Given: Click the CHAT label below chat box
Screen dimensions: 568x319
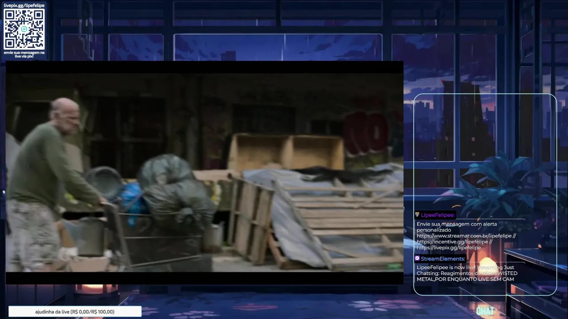Looking at the screenshot, I should (x=485, y=311).
